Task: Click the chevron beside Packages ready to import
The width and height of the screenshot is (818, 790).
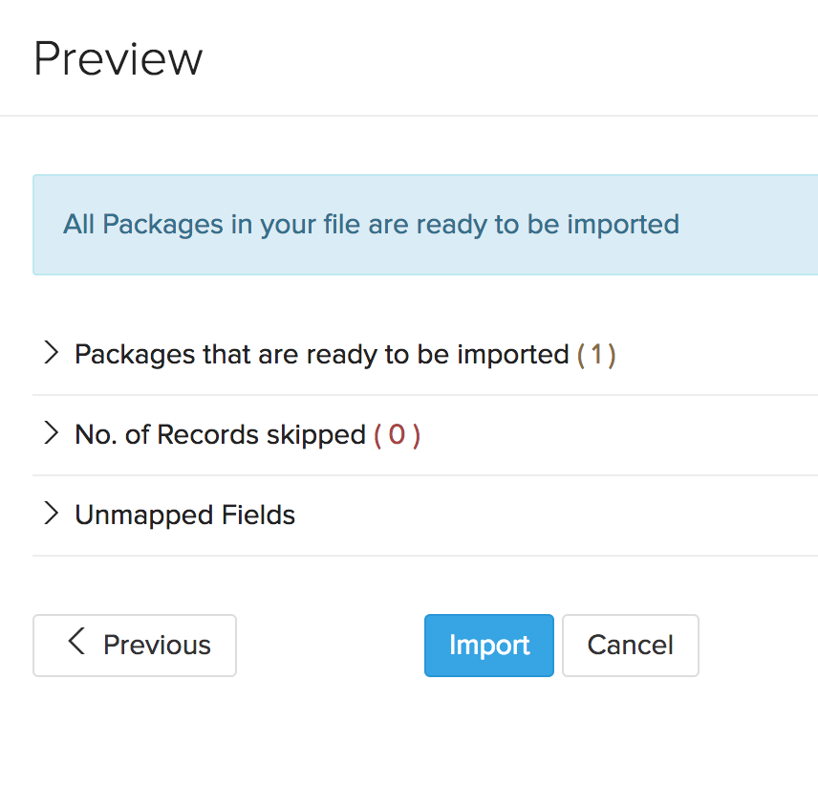Action: [x=53, y=353]
